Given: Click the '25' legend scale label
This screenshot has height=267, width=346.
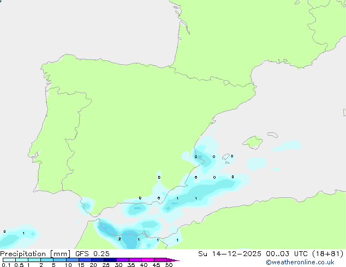Looking at the screenshot, I should coord(106,265).
